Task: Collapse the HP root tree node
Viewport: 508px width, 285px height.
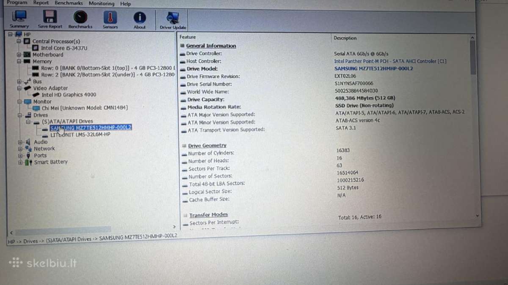Action: pyautogui.click(x=11, y=34)
